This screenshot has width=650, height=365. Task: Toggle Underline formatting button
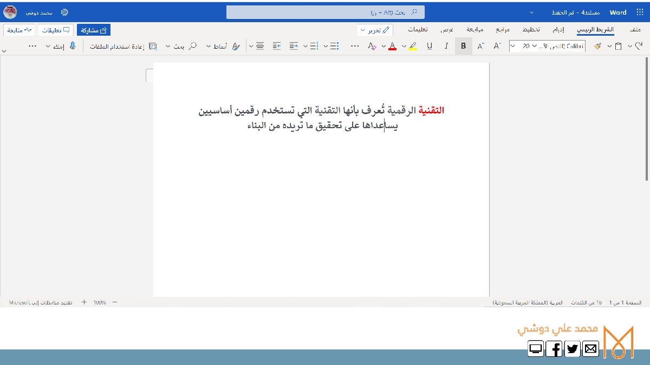430,47
